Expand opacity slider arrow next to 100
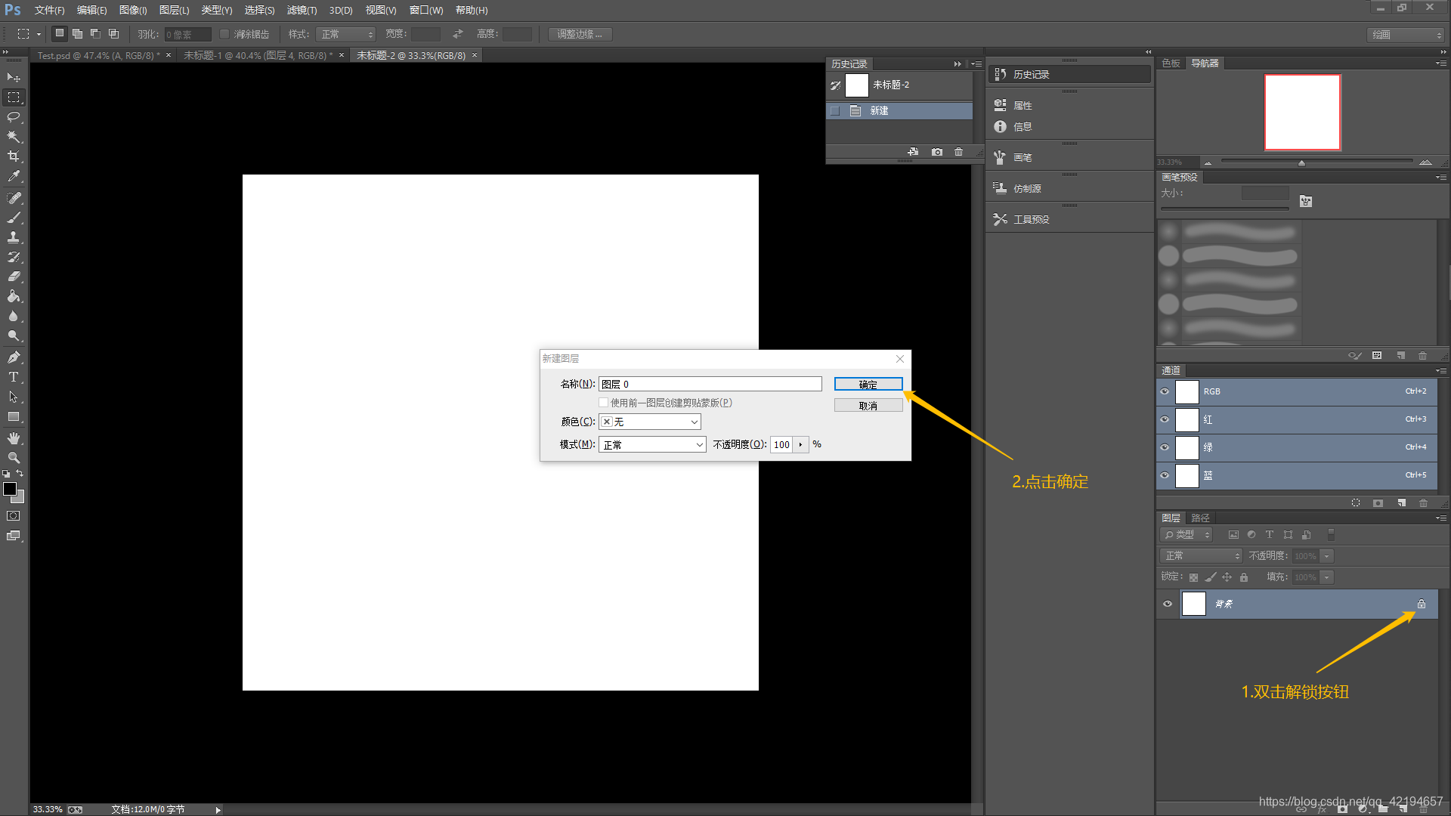 [x=800, y=444]
